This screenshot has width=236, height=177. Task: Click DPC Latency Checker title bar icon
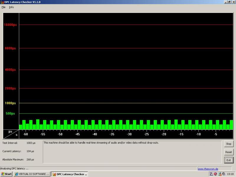[2, 2]
